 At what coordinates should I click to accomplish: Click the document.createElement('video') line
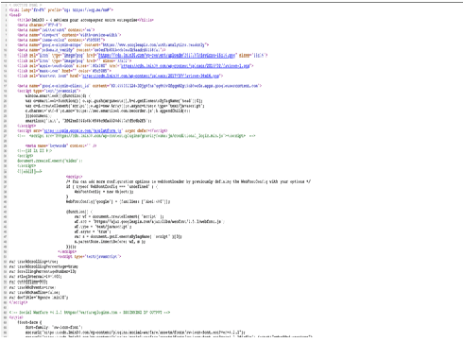50,161
